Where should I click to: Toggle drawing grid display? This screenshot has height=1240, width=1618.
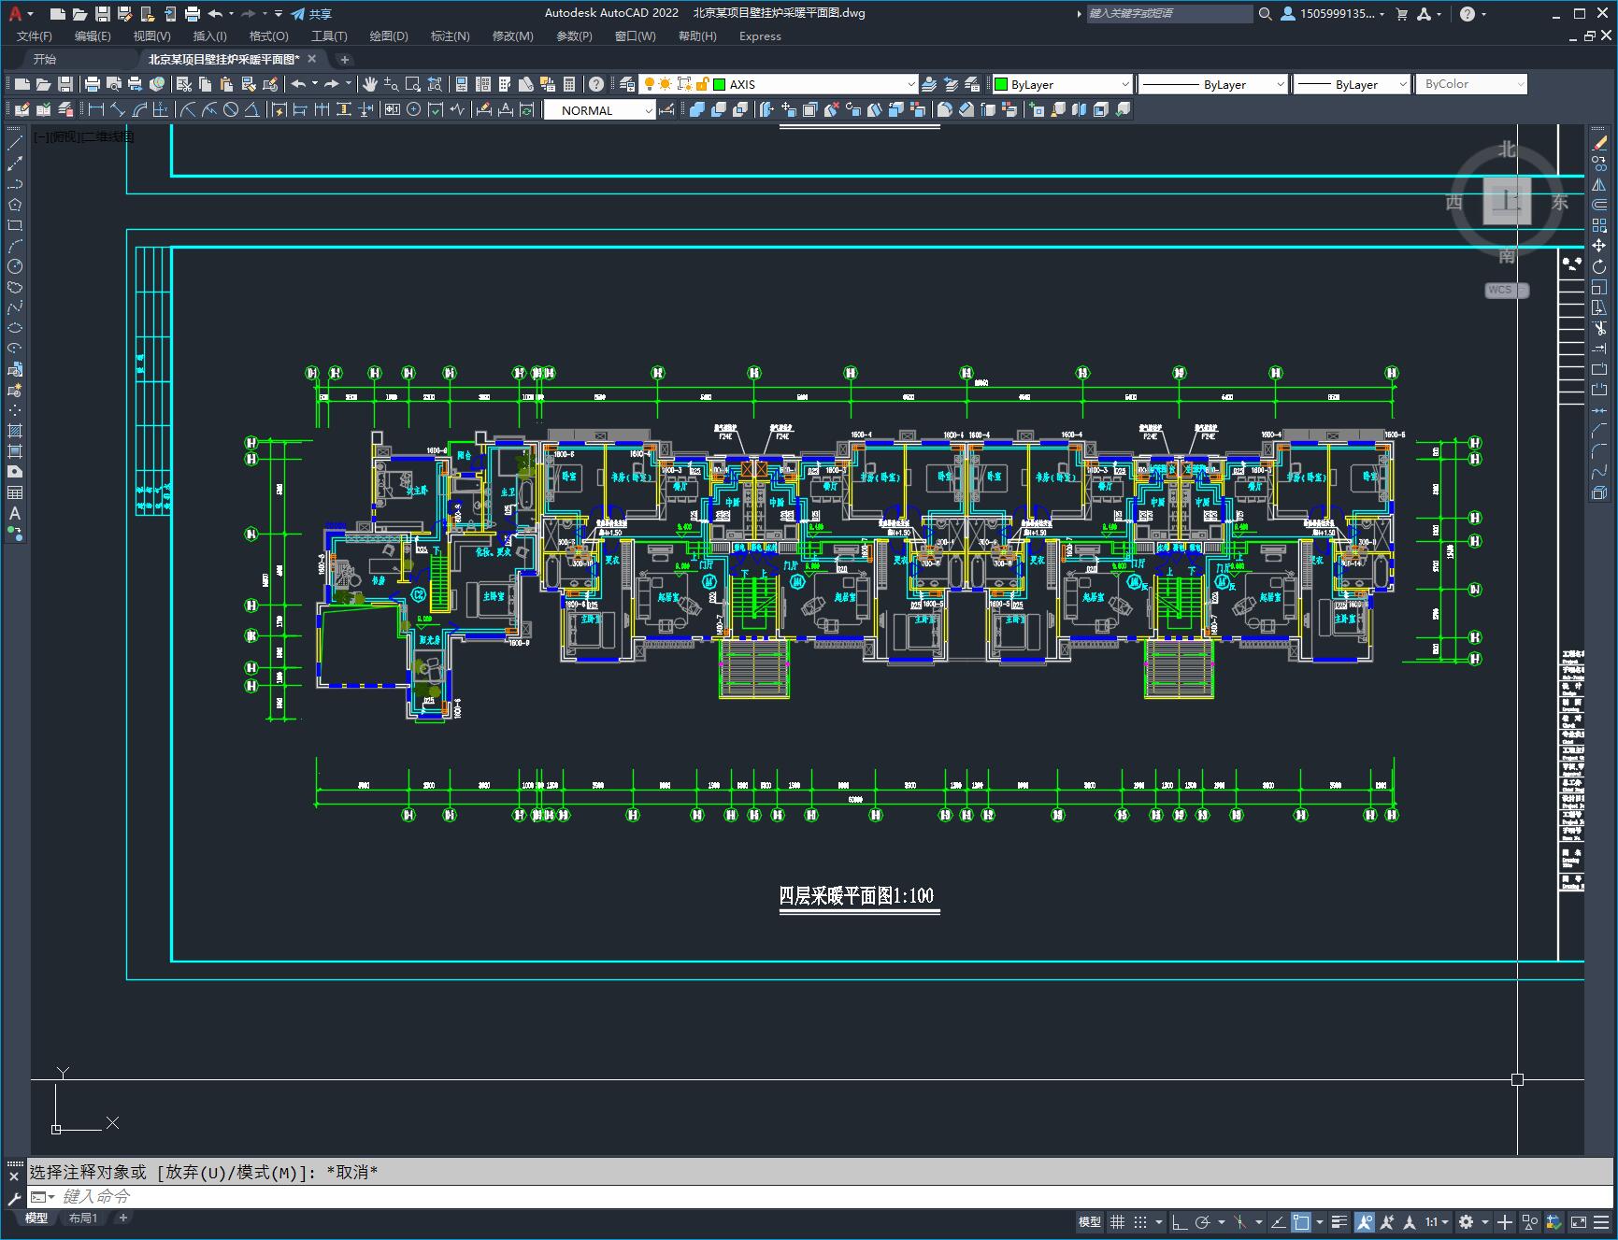point(1117,1221)
